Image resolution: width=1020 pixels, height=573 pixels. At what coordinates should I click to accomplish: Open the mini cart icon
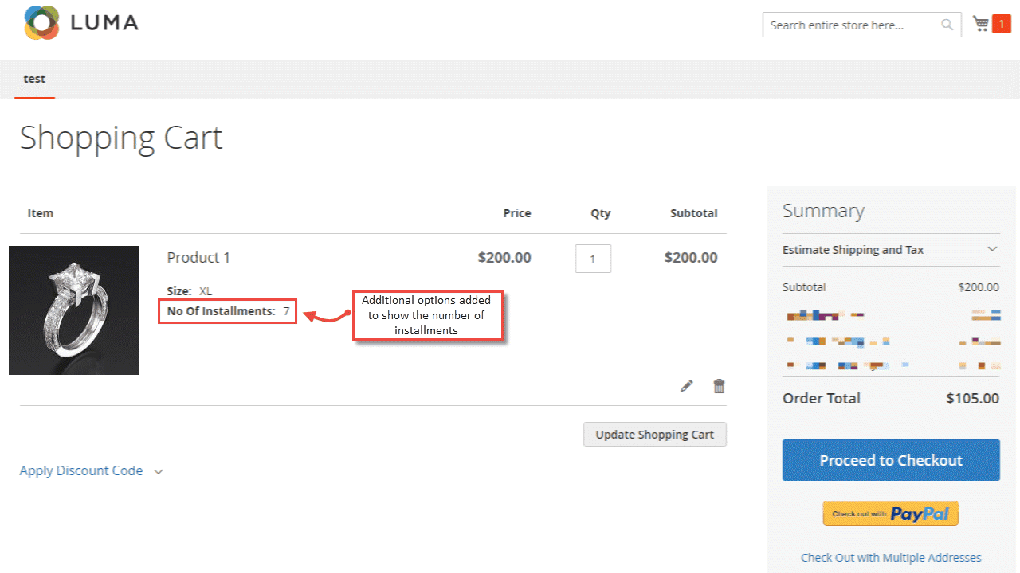tap(980, 24)
